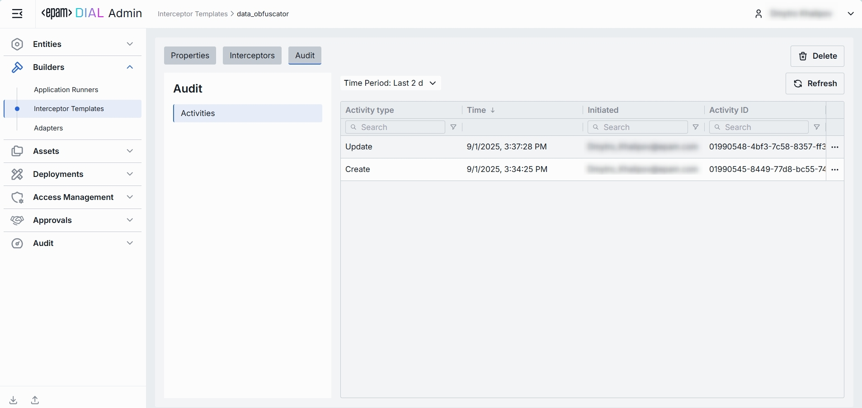This screenshot has width=862, height=408.
Task: Go to Interceptor Templates breadcrumb
Action: [x=193, y=14]
